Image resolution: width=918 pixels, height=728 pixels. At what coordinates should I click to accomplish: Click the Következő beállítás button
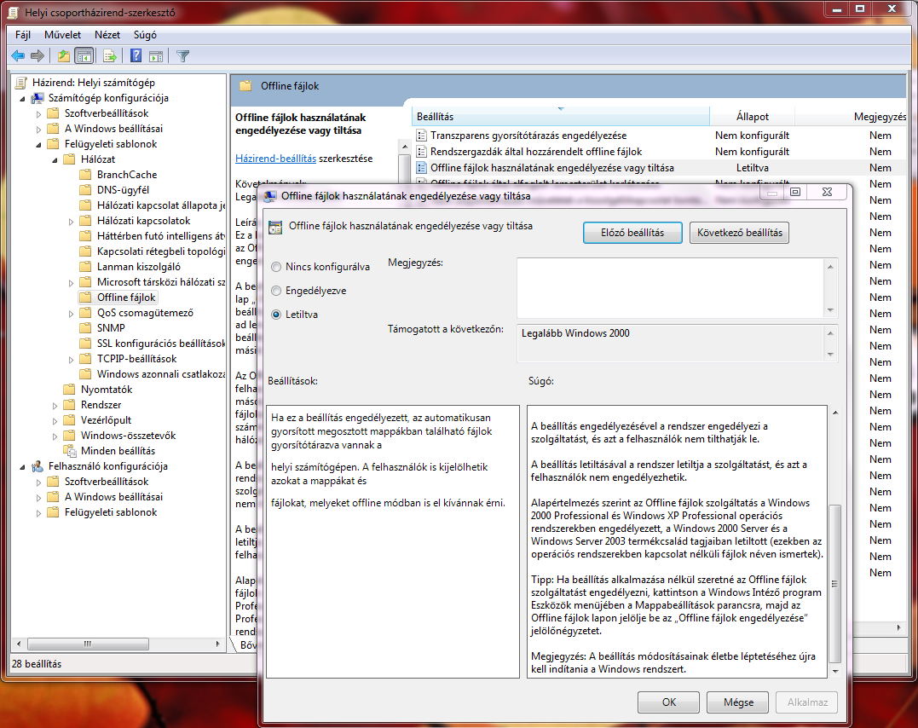click(x=739, y=233)
